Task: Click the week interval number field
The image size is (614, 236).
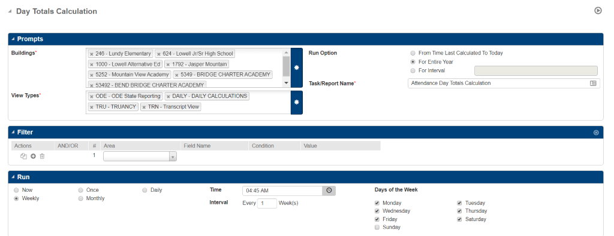Action: pyautogui.click(x=267, y=203)
